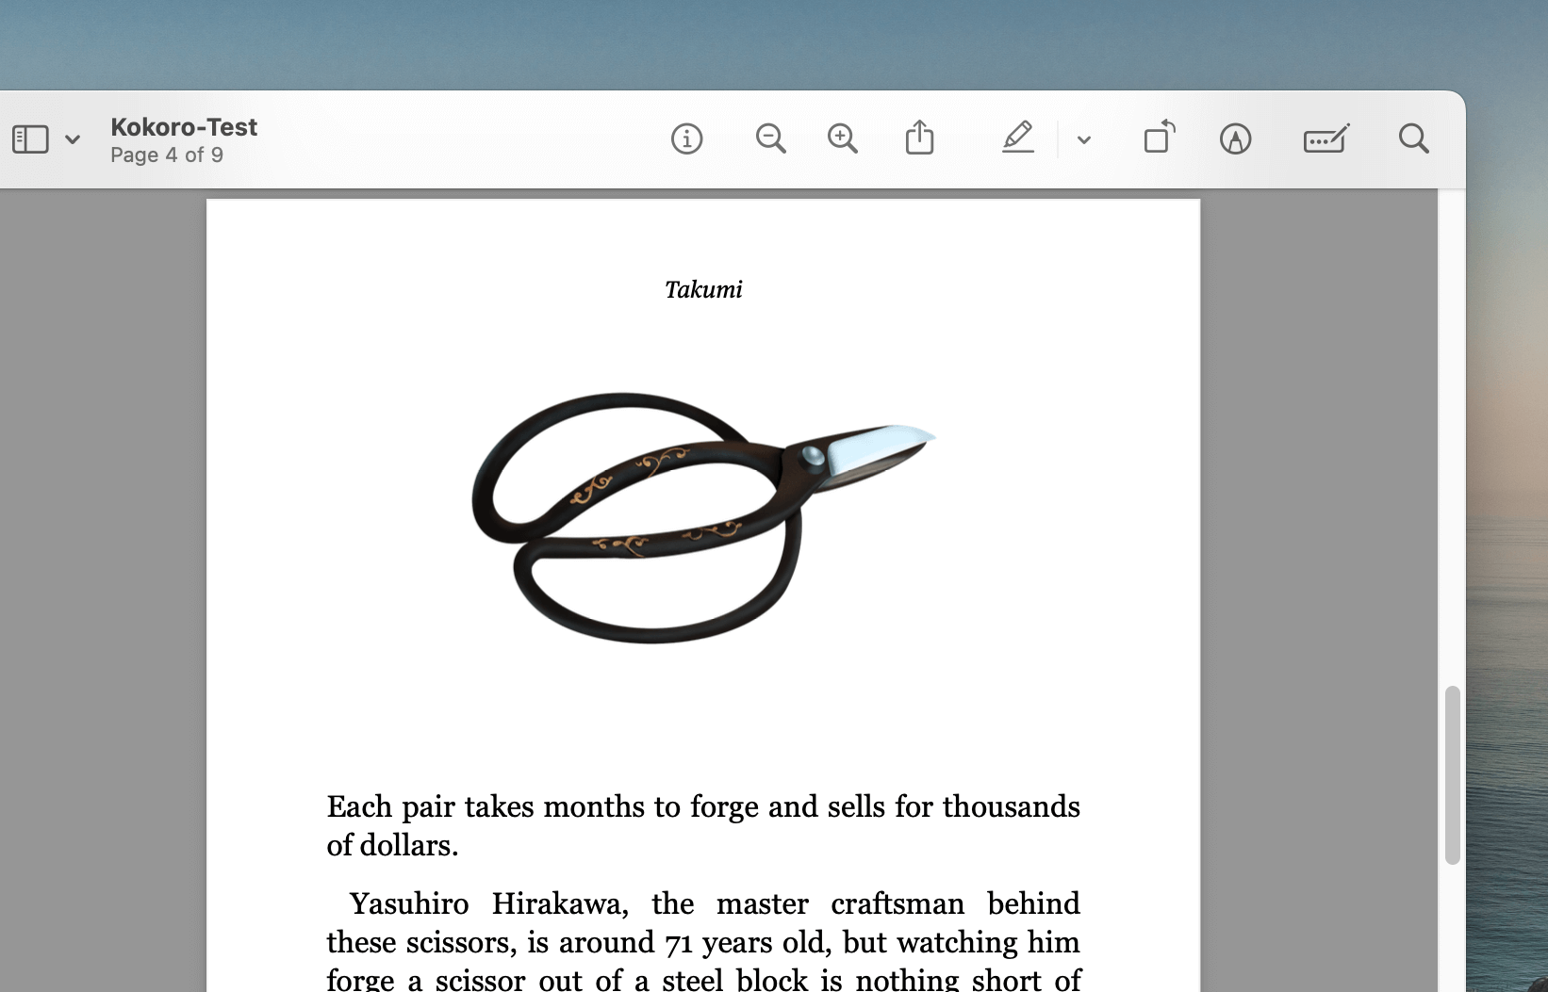Click the italic Takumi heading

[x=703, y=290]
